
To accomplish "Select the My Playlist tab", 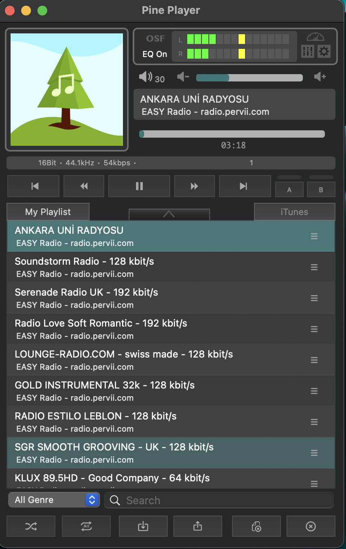I will [48, 212].
